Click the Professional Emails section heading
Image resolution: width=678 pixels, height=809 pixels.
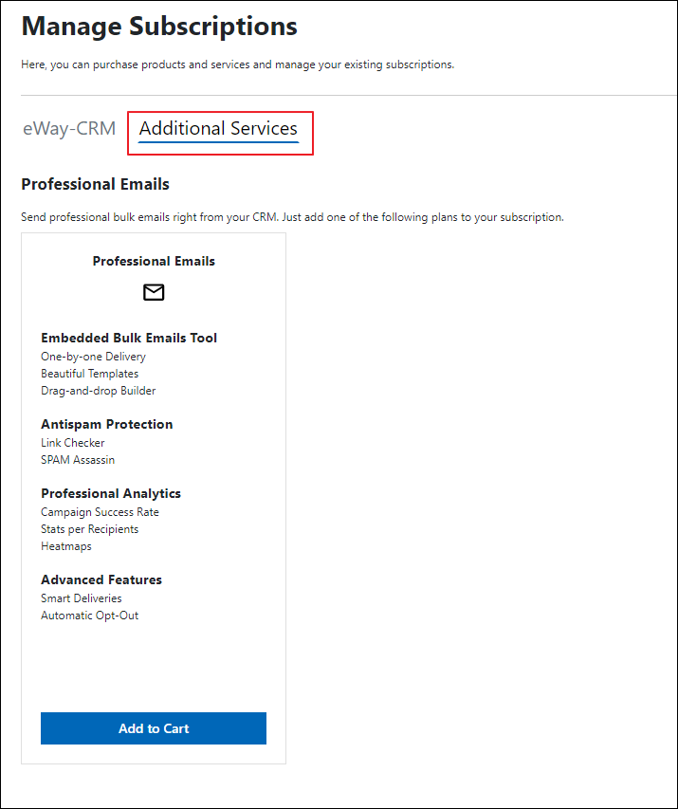point(95,184)
